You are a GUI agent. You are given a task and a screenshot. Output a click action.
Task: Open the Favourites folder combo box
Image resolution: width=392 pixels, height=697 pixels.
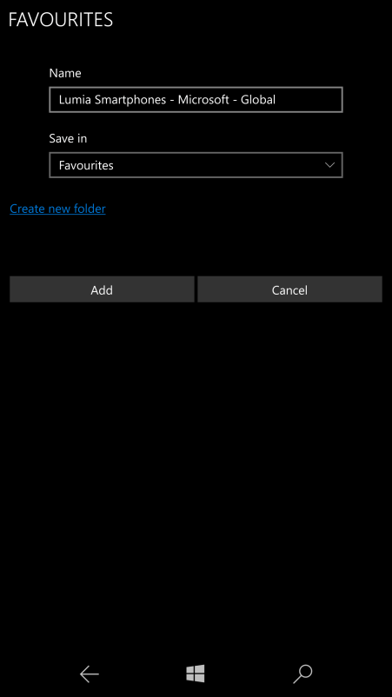point(196,165)
